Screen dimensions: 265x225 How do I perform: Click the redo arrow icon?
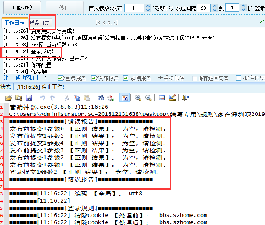pos(53,98)
